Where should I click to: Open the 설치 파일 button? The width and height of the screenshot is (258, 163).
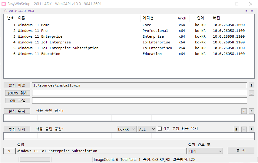tap(17, 85)
